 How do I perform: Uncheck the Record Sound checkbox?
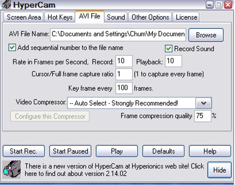coord(169,49)
